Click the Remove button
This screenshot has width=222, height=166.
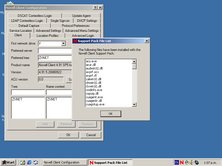[66, 124]
